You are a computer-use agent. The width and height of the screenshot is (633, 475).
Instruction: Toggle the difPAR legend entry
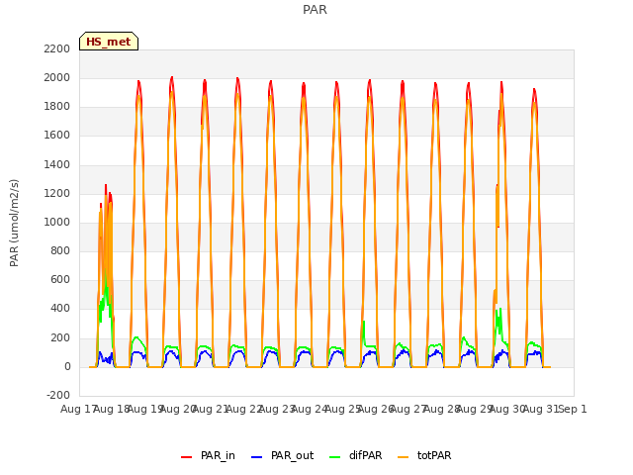point(355,455)
